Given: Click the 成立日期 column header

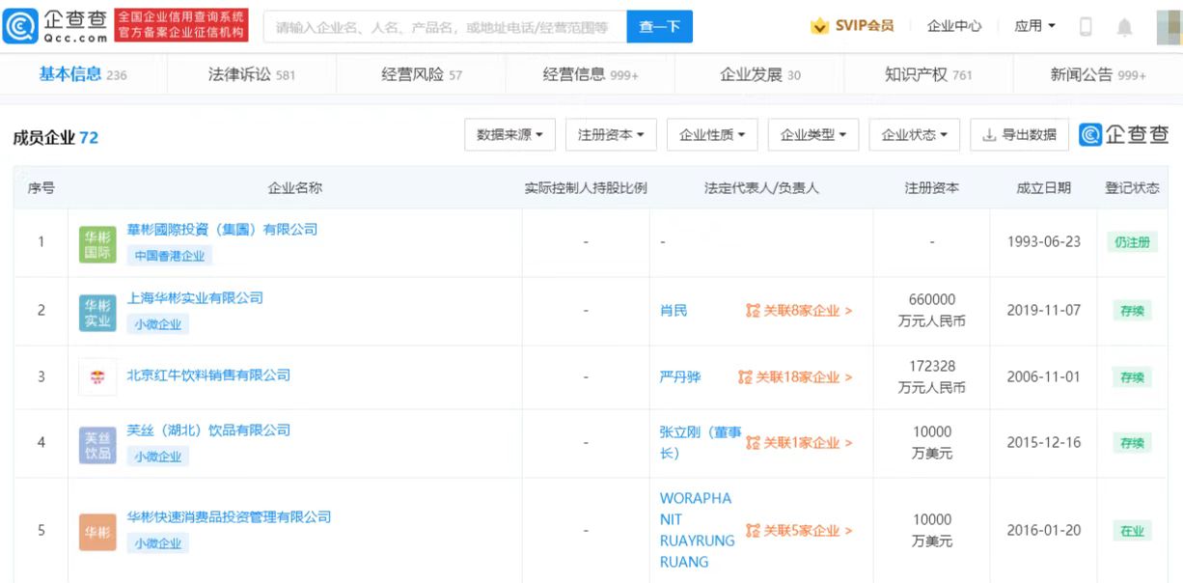Looking at the screenshot, I should tap(1043, 188).
